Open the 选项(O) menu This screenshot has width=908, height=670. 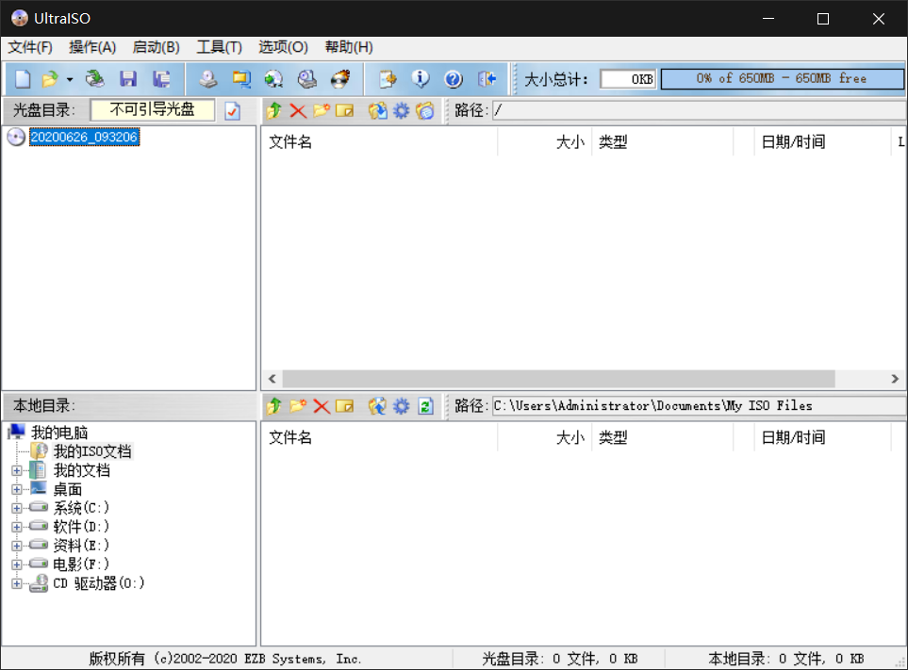pos(283,47)
